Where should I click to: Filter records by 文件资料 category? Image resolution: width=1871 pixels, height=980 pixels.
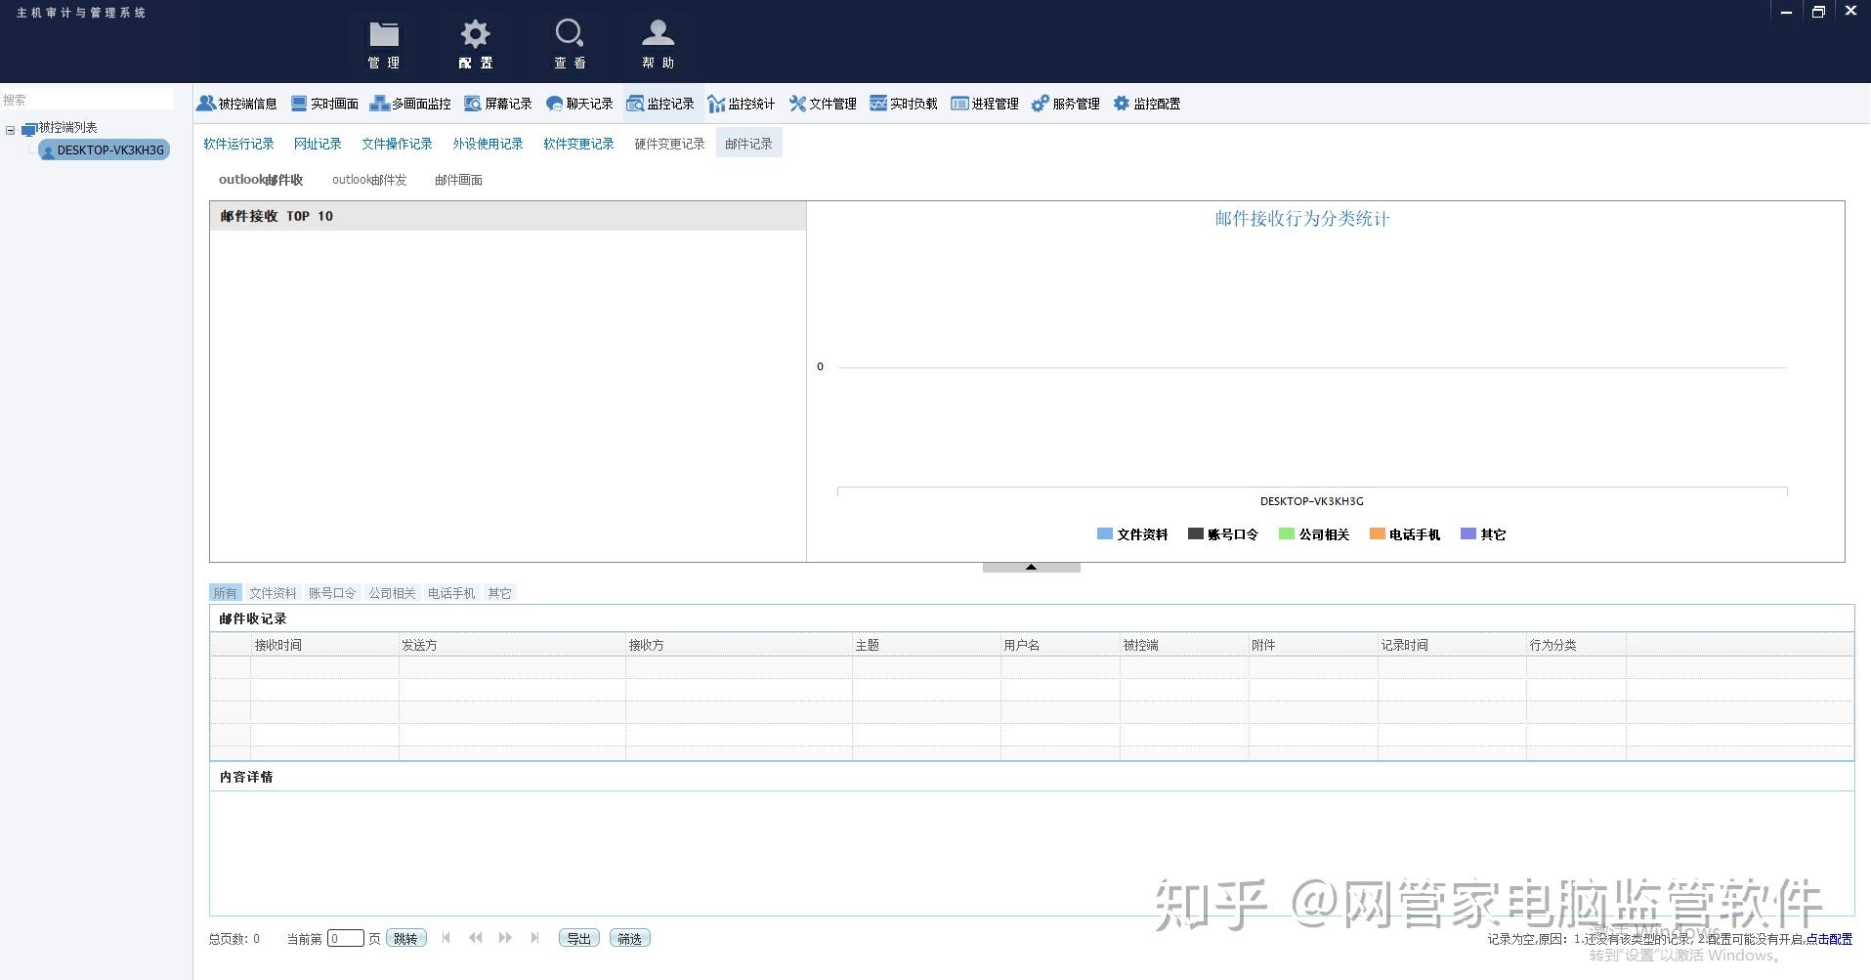(x=273, y=593)
